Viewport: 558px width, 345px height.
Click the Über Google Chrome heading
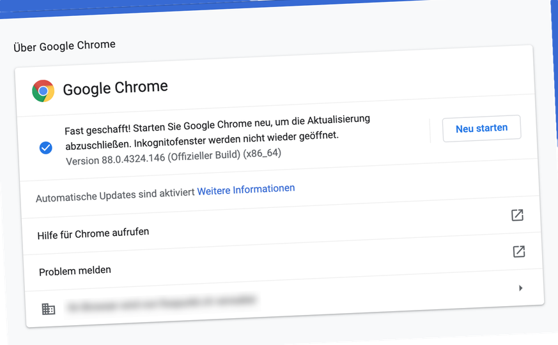point(65,46)
